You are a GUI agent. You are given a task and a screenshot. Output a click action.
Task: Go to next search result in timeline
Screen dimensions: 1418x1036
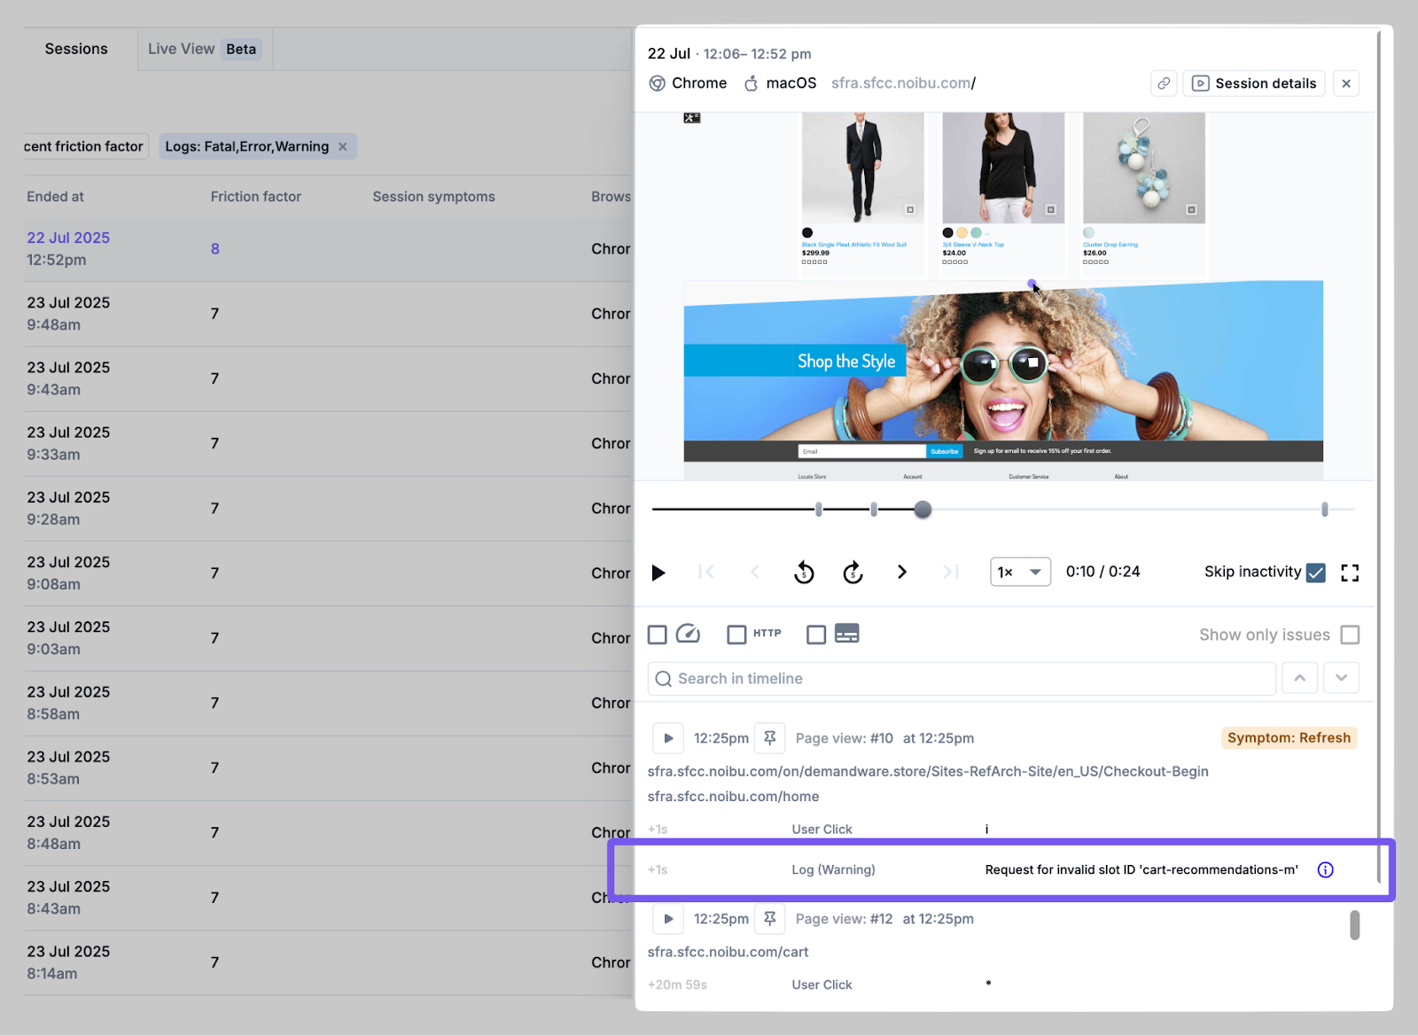(1342, 678)
